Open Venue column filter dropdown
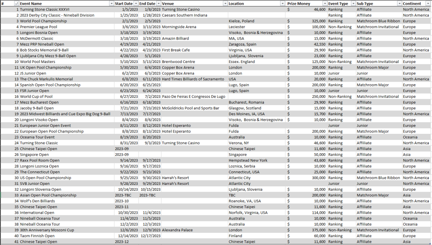This screenshot has height=245, width=432. [x=225, y=4]
